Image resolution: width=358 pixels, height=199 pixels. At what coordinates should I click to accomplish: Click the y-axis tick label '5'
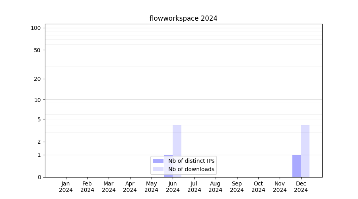[39, 119]
